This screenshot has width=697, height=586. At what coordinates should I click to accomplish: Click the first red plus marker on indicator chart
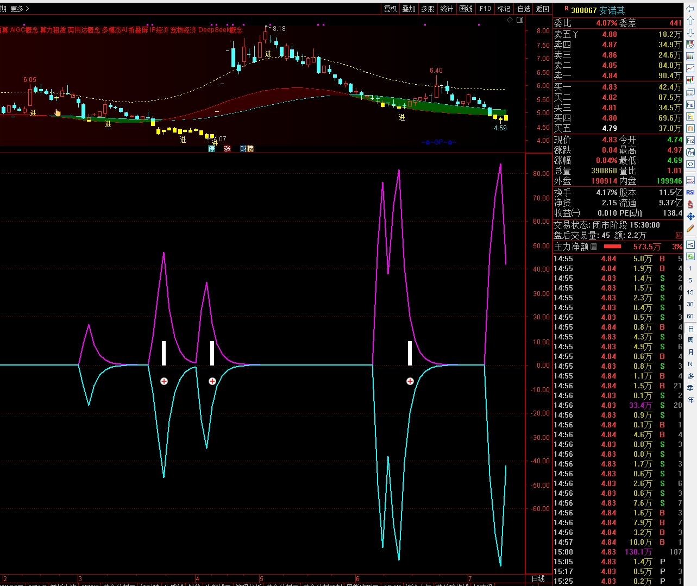(164, 381)
